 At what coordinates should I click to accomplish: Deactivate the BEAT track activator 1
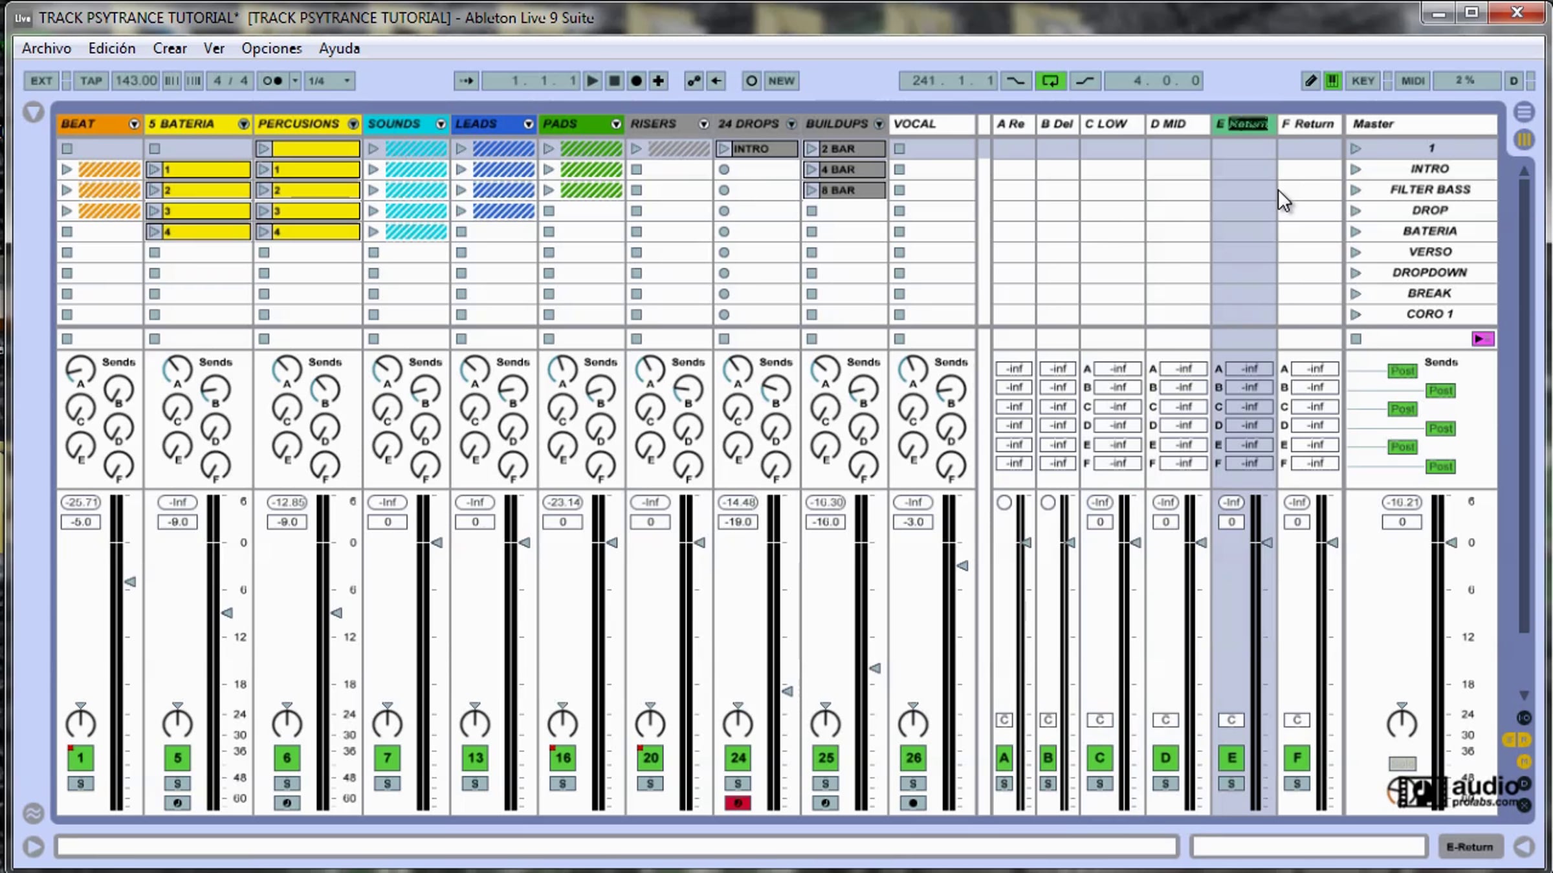point(80,758)
